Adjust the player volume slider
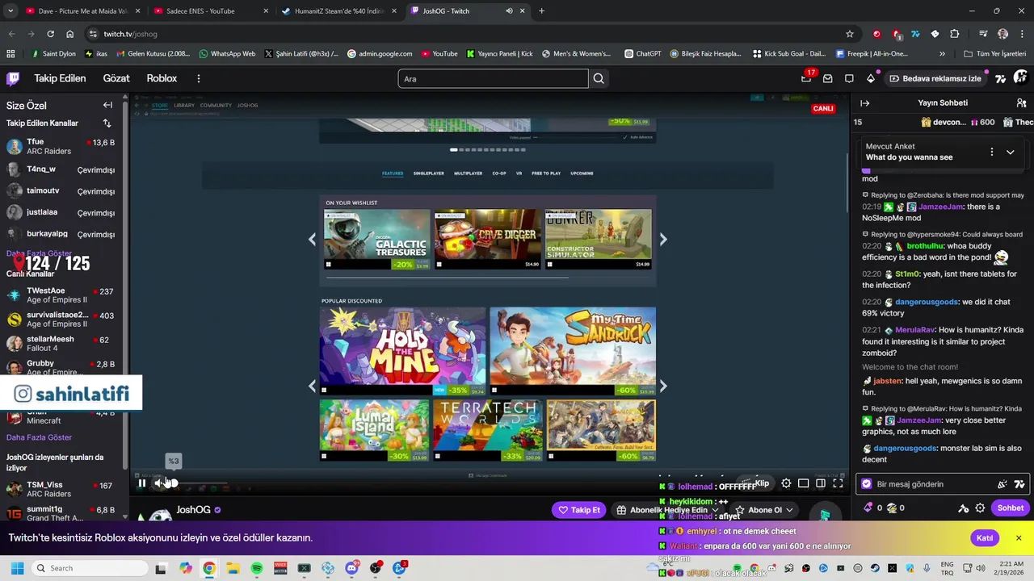Screen dimensions: 1034x581 click(198, 483)
